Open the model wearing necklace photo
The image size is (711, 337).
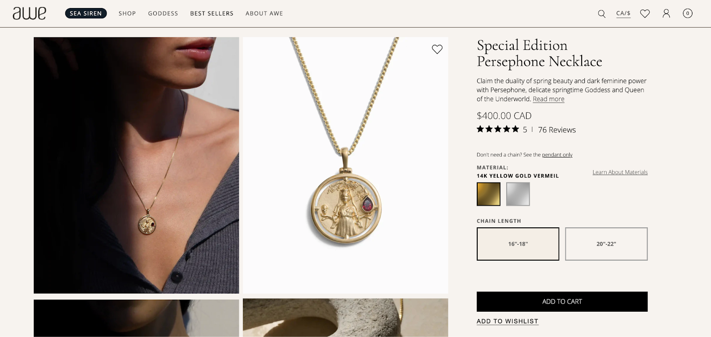pos(136,165)
